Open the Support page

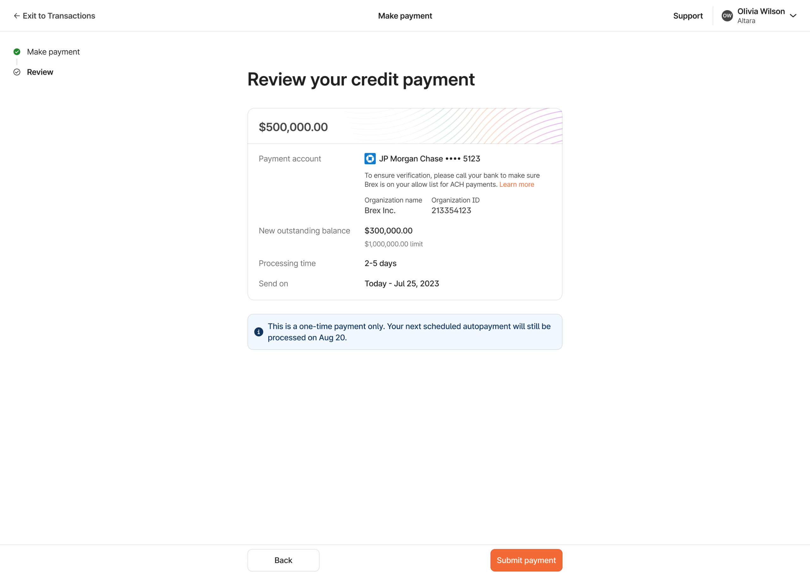coord(687,16)
